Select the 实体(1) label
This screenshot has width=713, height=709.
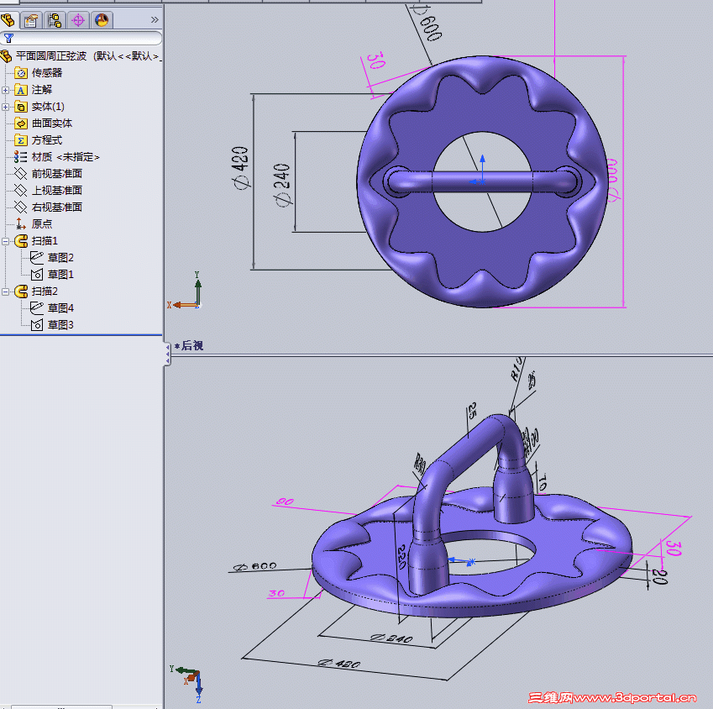pyautogui.click(x=48, y=107)
